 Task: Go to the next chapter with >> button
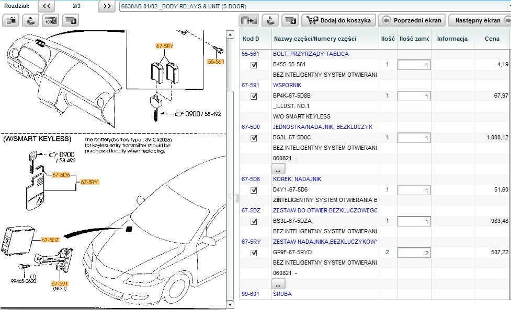click(x=107, y=6)
